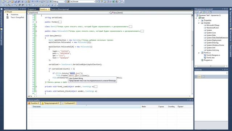Open the Save_Danni() member dropdown
Image resolution: width=232 pixels, height=131 pixels.
click(192, 13)
